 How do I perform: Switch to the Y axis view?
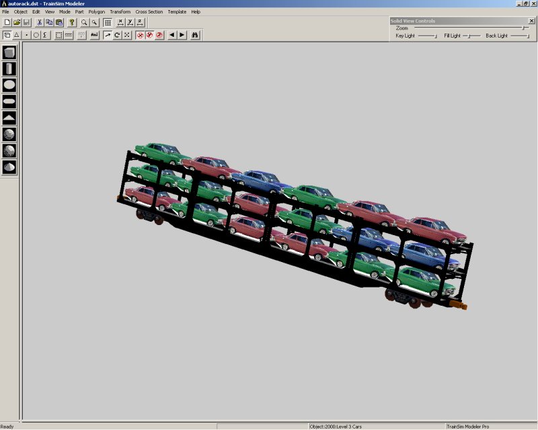click(130, 23)
